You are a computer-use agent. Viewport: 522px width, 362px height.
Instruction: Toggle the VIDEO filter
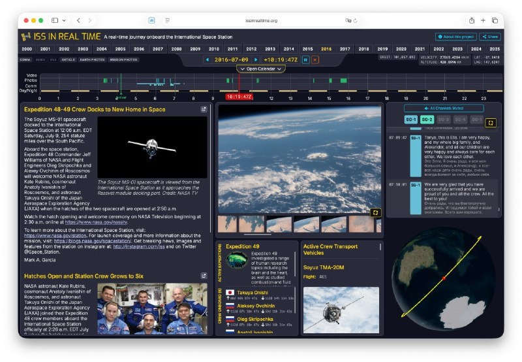[40, 59]
